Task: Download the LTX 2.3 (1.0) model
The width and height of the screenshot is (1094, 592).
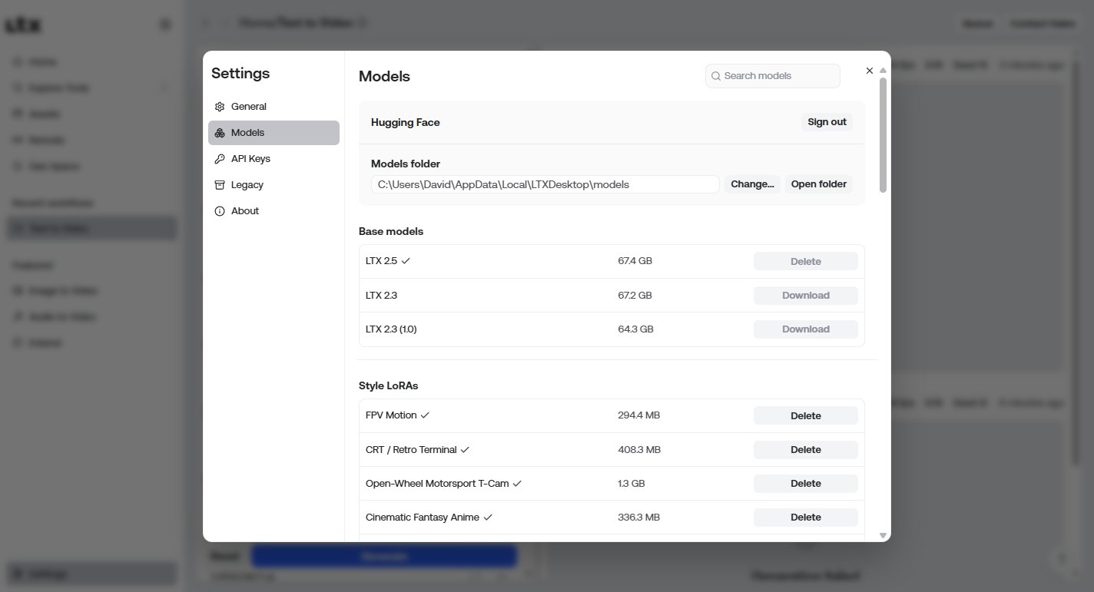Action: tap(806, 329)
